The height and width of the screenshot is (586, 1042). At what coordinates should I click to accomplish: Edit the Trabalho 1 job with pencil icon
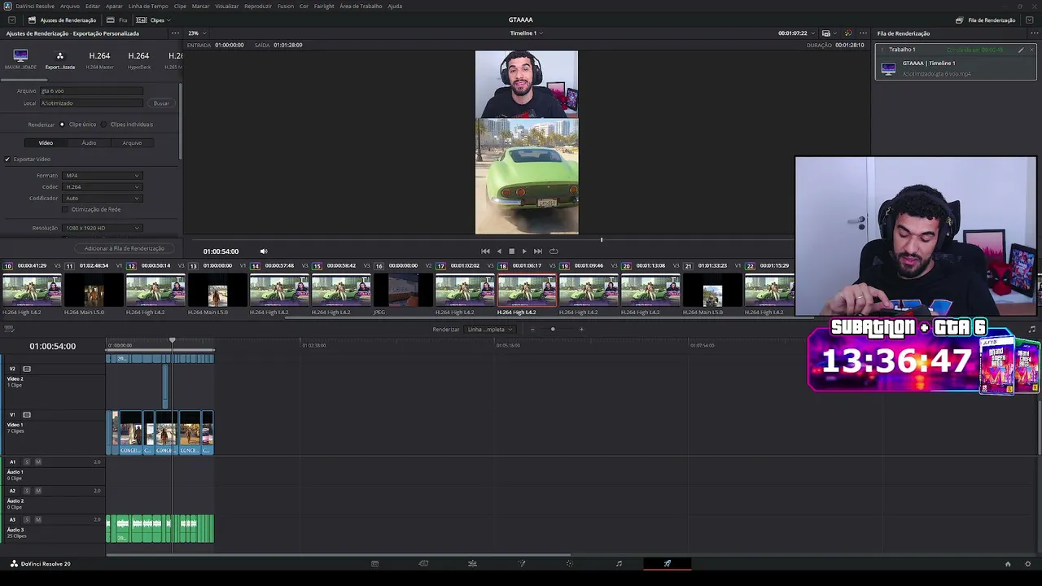click(1021, 50)
